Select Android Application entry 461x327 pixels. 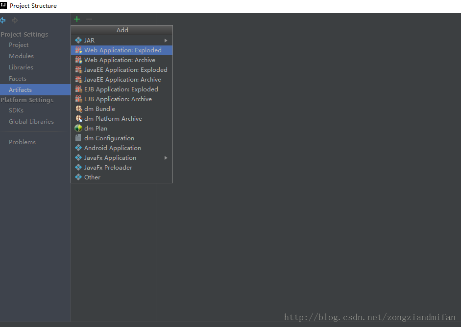tap(121, 148)
